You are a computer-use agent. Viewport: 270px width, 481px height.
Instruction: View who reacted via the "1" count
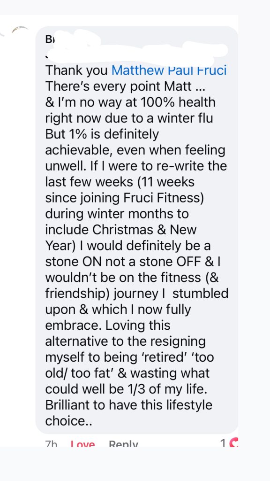tap(224, 443)
